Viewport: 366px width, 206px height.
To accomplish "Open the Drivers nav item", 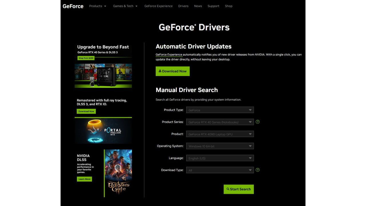I will pos(183,6).
